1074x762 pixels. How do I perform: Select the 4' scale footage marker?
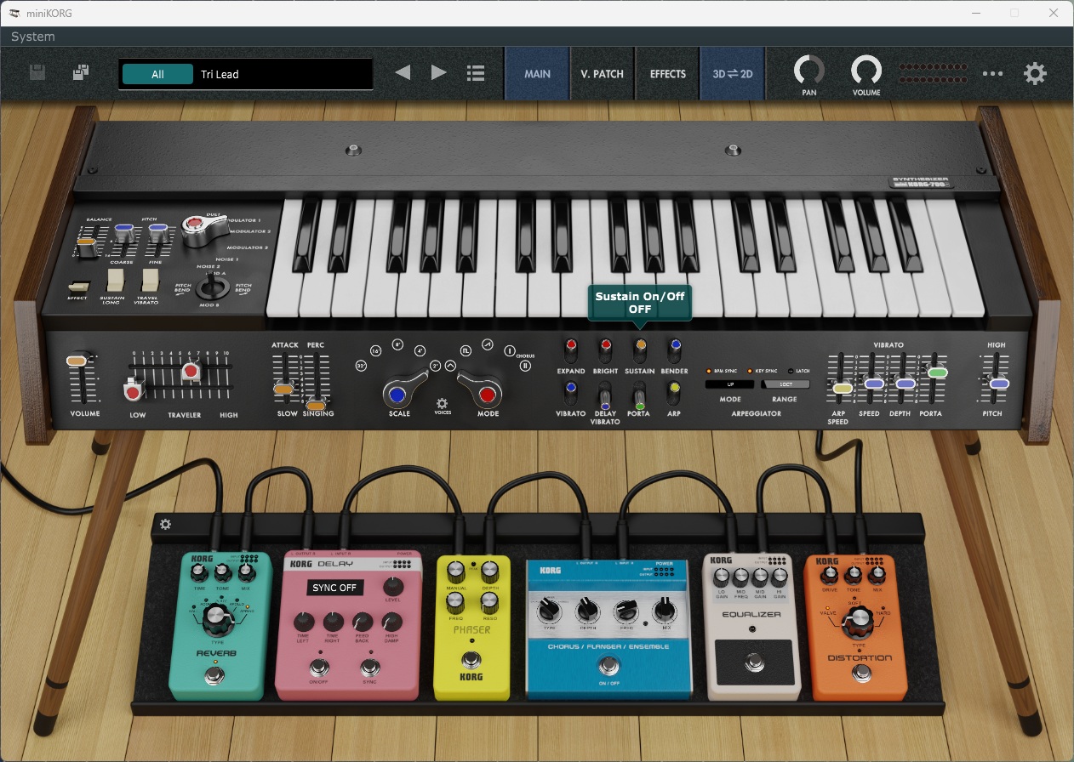tap(420, 350)
